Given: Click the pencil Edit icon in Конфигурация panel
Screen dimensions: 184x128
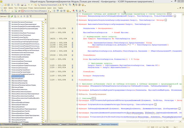Looking at the screenshot, I should (x=13, y=17).
